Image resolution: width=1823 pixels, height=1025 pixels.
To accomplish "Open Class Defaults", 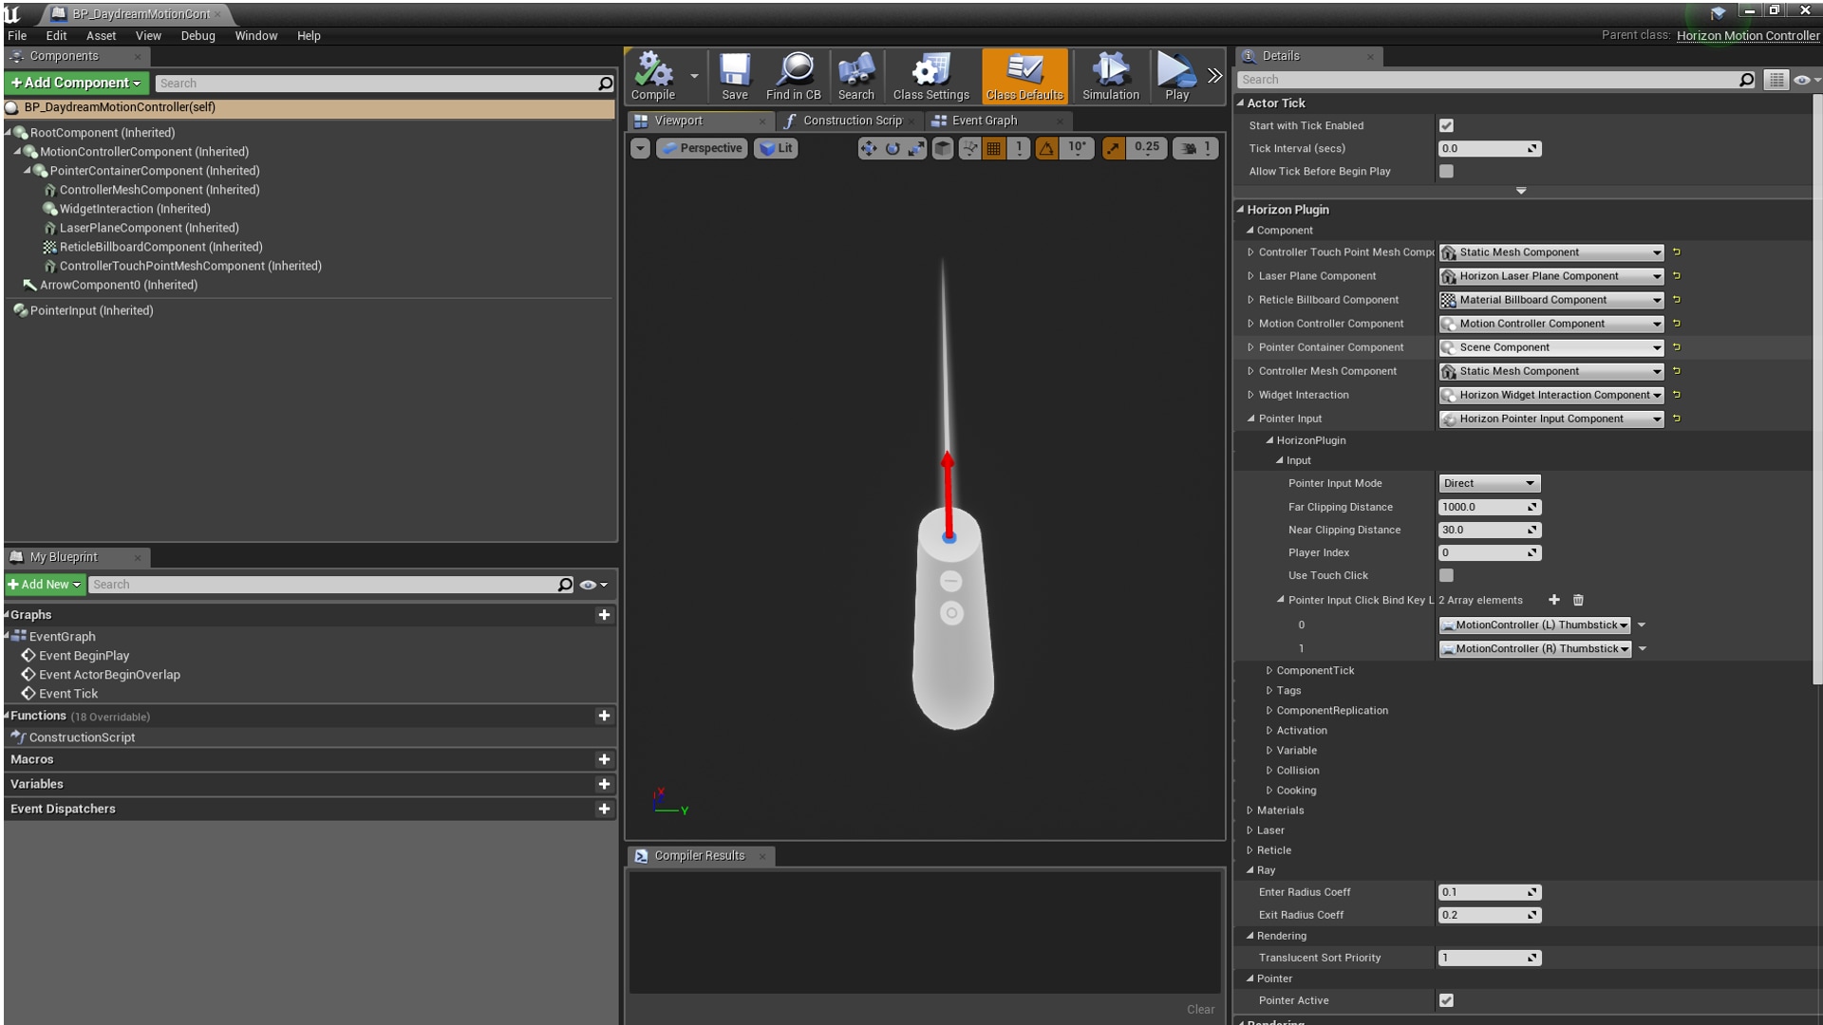I will [1024, 76].
